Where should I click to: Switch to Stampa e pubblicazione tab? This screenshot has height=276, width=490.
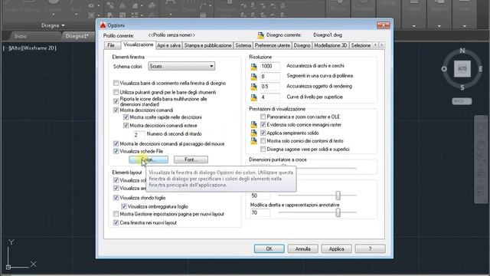coord(207,45)
